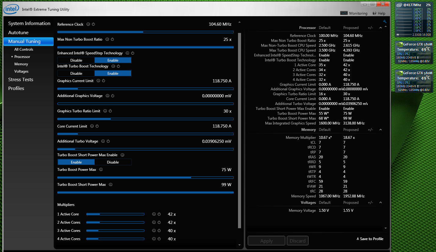
Task: Click Save to Profile
Action: click(370, 239)
